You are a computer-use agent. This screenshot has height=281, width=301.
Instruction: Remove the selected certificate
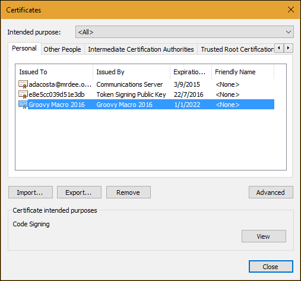click(x=128, y=192)
